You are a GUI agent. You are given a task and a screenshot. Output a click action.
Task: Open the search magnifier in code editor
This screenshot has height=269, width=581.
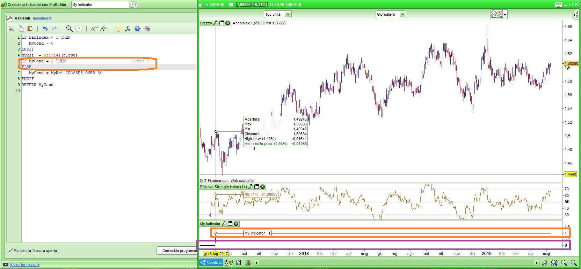click(69, 29)
